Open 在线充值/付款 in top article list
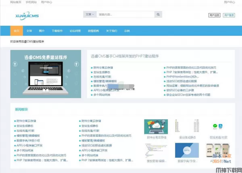The width and height of the screenshot is (242, 173). point(102,77)
